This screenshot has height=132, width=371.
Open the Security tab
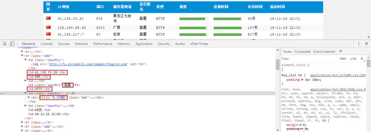pos(164,44)
